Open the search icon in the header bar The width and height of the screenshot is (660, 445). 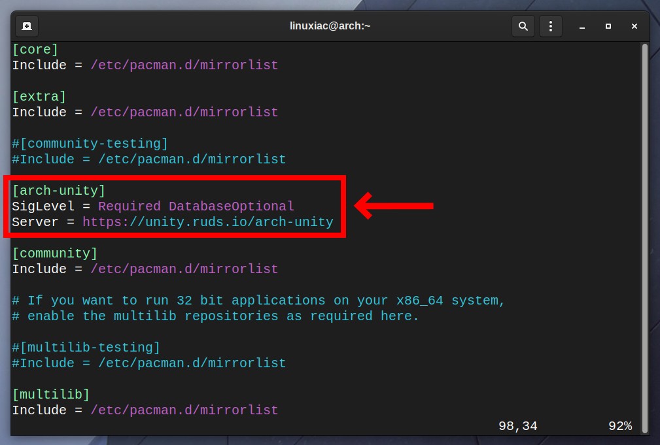pyautogui.click(x=521, y=25)
